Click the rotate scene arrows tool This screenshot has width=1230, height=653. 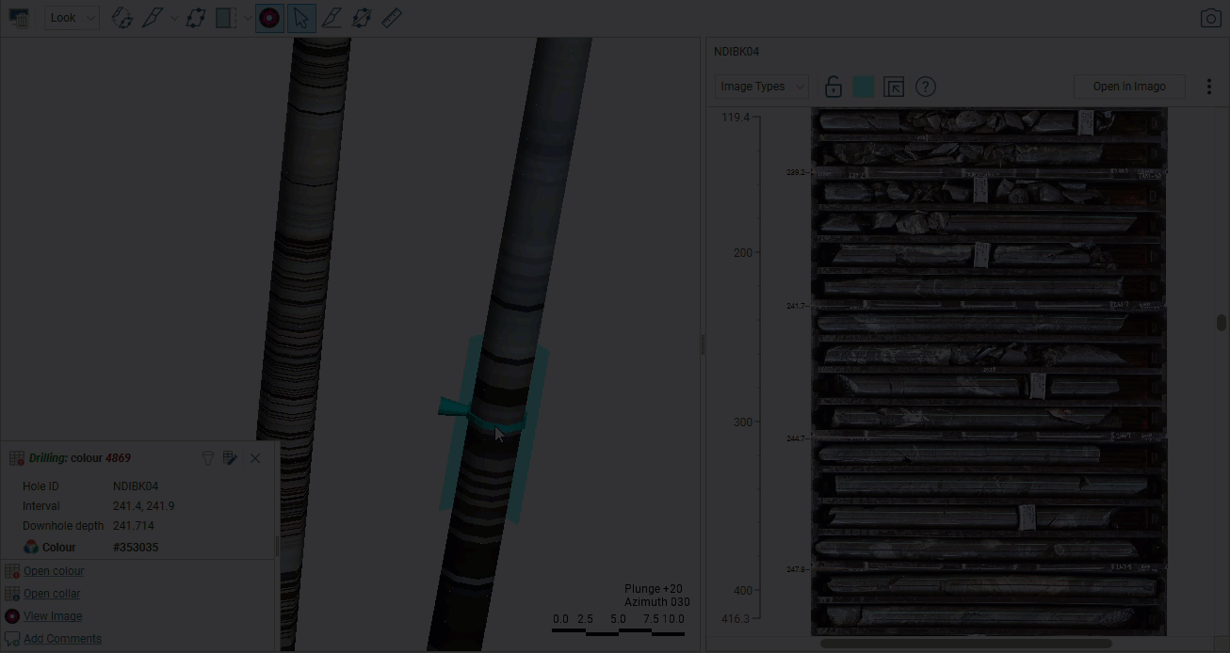[x=122, y=18]
